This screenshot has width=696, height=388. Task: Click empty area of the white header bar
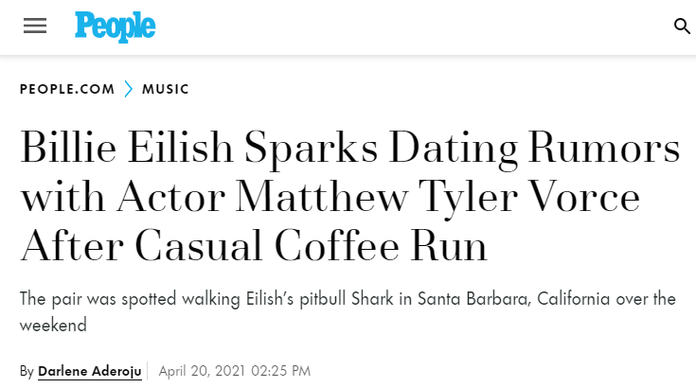(x=400, y=26)
